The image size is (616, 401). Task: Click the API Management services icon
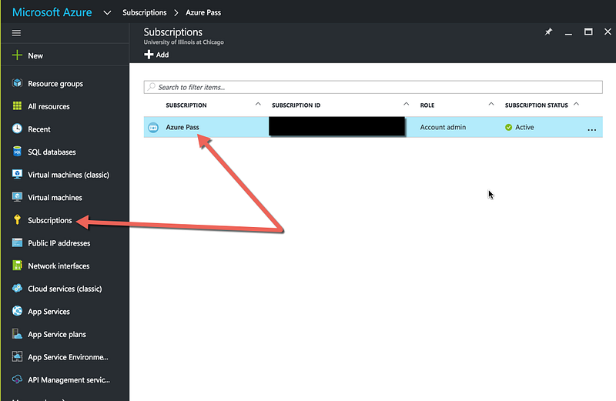17,379
